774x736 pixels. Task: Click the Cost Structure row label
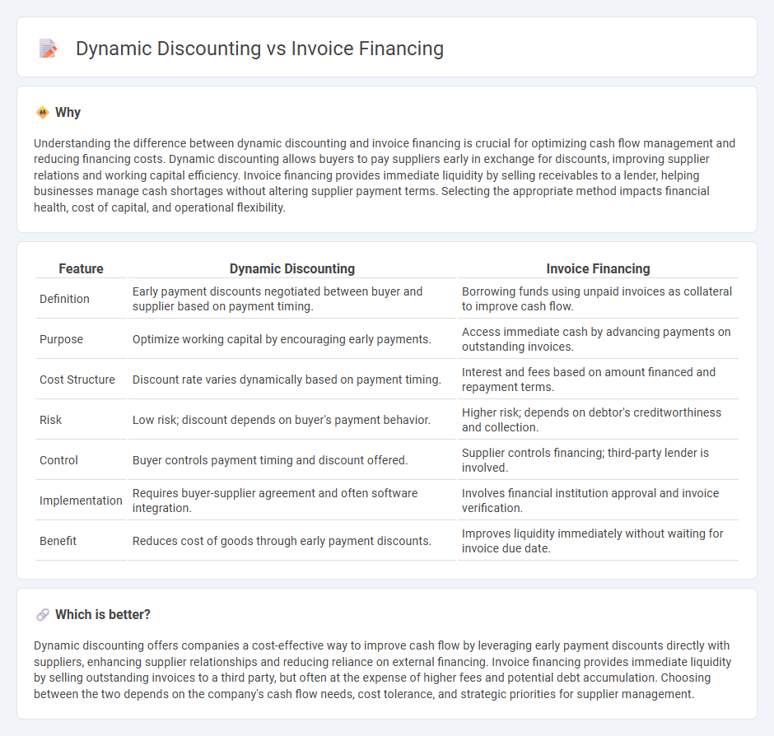(x=77, y=380)
